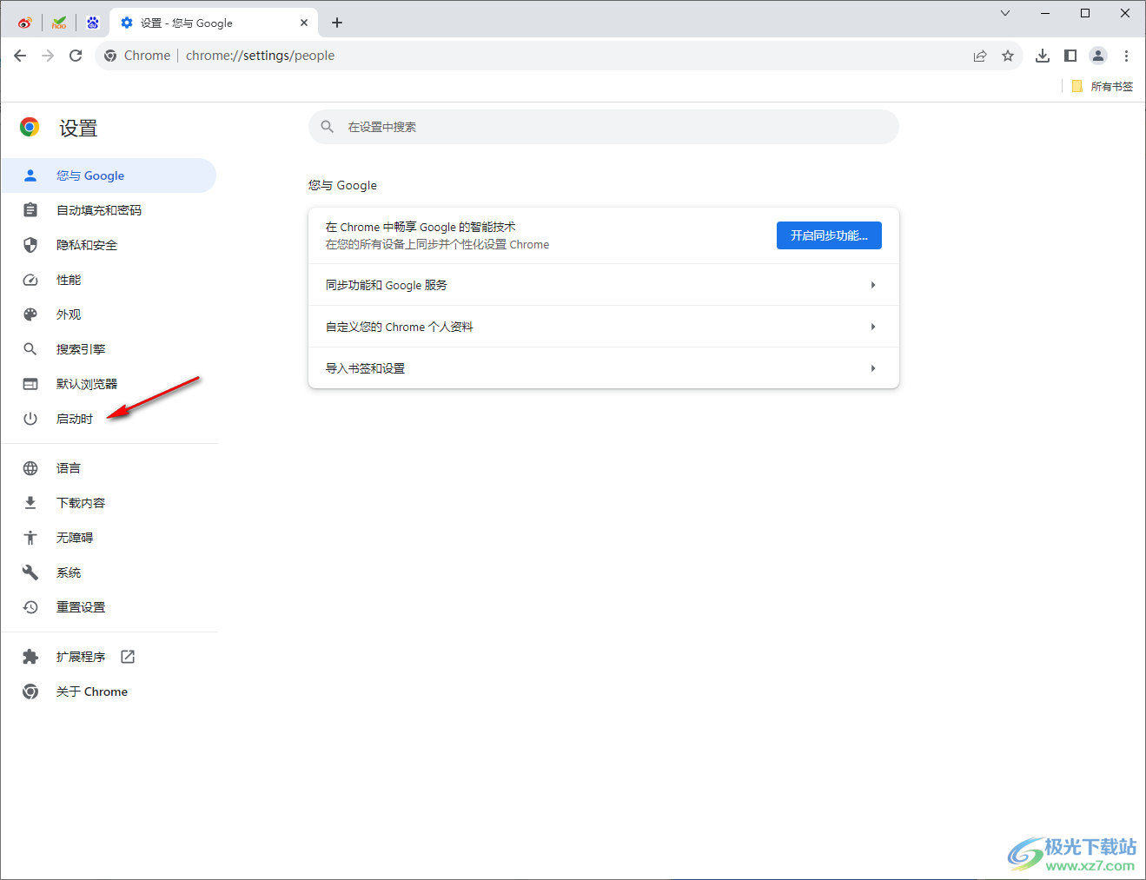Image resolution: width=1146 pixels, height=880 pixels.
Task: Open the 所有书签 bookmarks folder
Action: tap(1102, 86)
